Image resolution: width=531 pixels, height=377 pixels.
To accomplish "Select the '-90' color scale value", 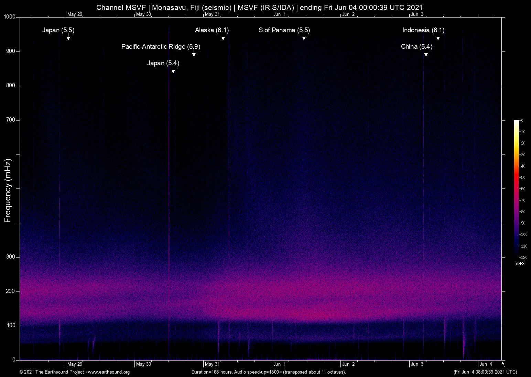I will (522, 223).
